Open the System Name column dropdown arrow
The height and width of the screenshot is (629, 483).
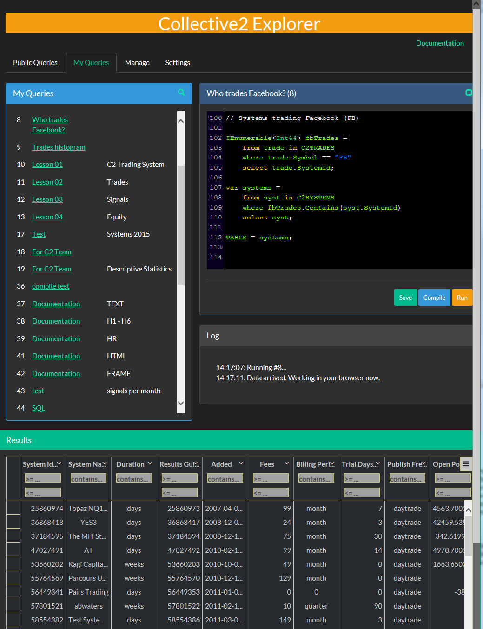click(x=104, y=464)
